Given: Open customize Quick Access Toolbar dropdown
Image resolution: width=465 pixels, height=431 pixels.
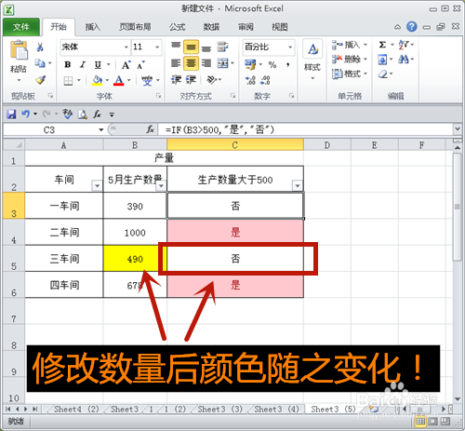Looking at the screenshot, I should [112, 114].
